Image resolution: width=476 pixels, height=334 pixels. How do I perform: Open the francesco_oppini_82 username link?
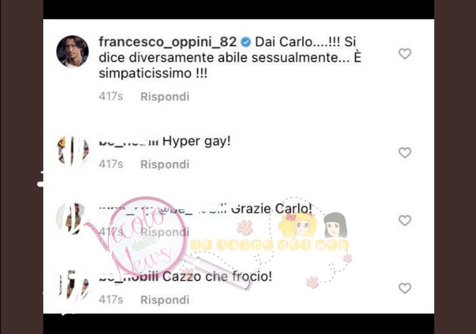[x=168, y=42]
